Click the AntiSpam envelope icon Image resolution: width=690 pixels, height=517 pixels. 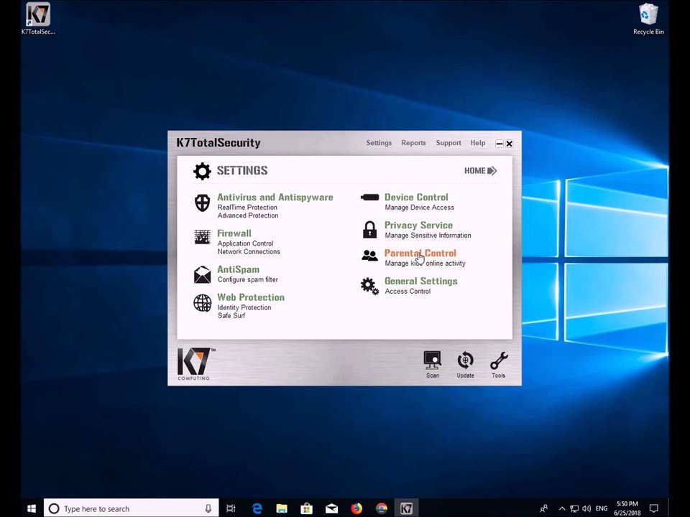point(202,274)
